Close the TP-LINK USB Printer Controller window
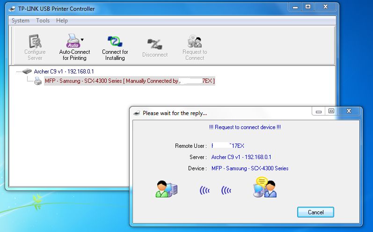The image size is (373, 232). (x=325, y=7)
